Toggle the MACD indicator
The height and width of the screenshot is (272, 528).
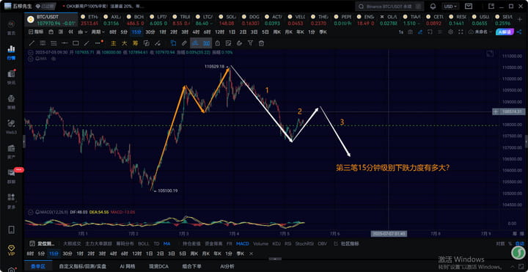coord(243,243)
